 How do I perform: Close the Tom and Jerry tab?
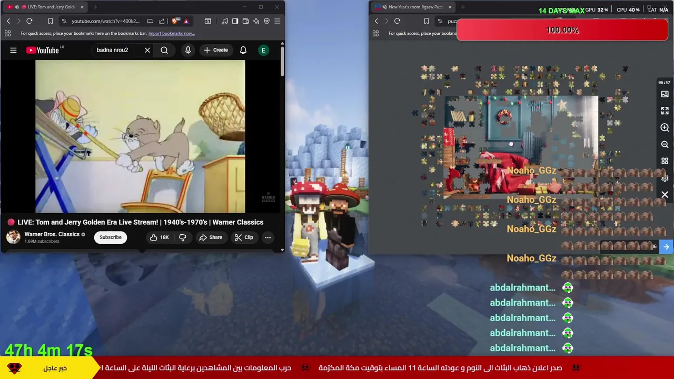(x=82, y=7)
